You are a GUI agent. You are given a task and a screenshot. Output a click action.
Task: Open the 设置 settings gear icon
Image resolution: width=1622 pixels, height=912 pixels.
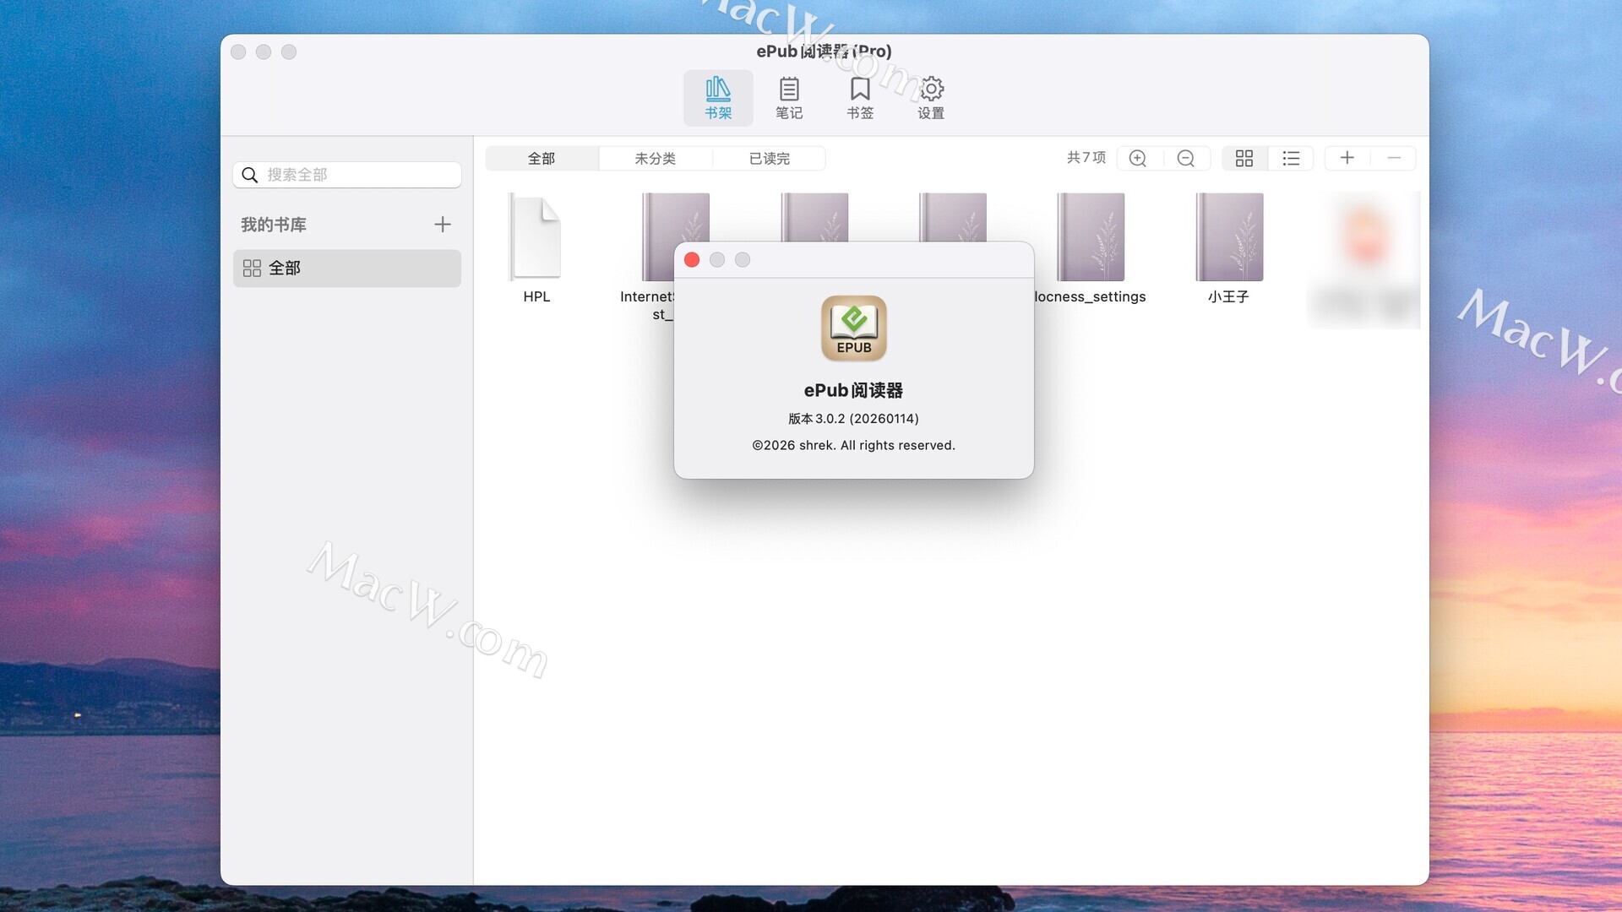(931, 97)
